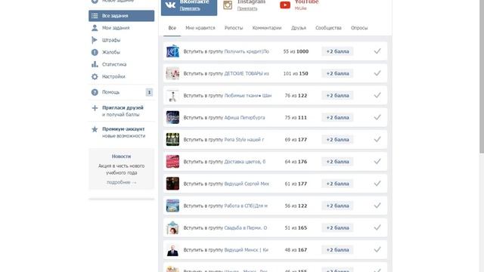This screenshot has height=272, width=484.
Task: Open ДЕТСКИЕ ТОВАРЫ group avatar
Action: click(x=172, y=73)
